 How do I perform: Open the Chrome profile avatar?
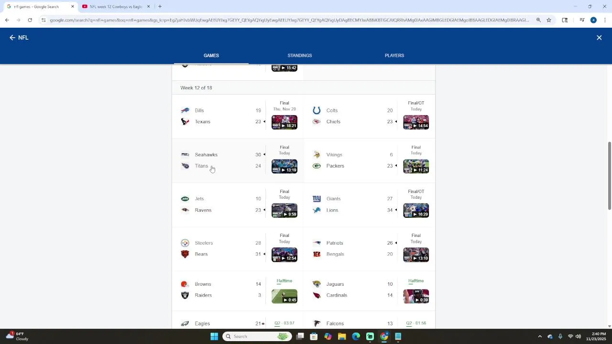pos(593,20)
